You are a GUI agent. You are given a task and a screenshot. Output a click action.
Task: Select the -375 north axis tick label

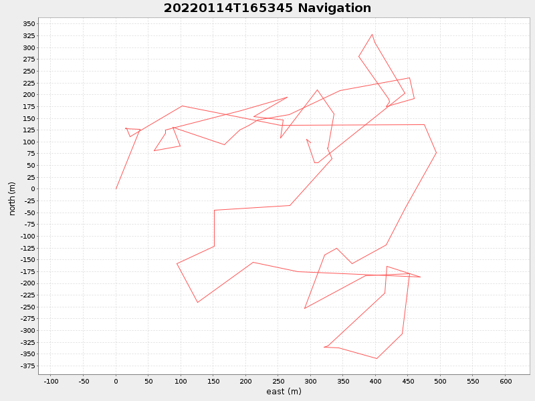click(x=27, y=366)
